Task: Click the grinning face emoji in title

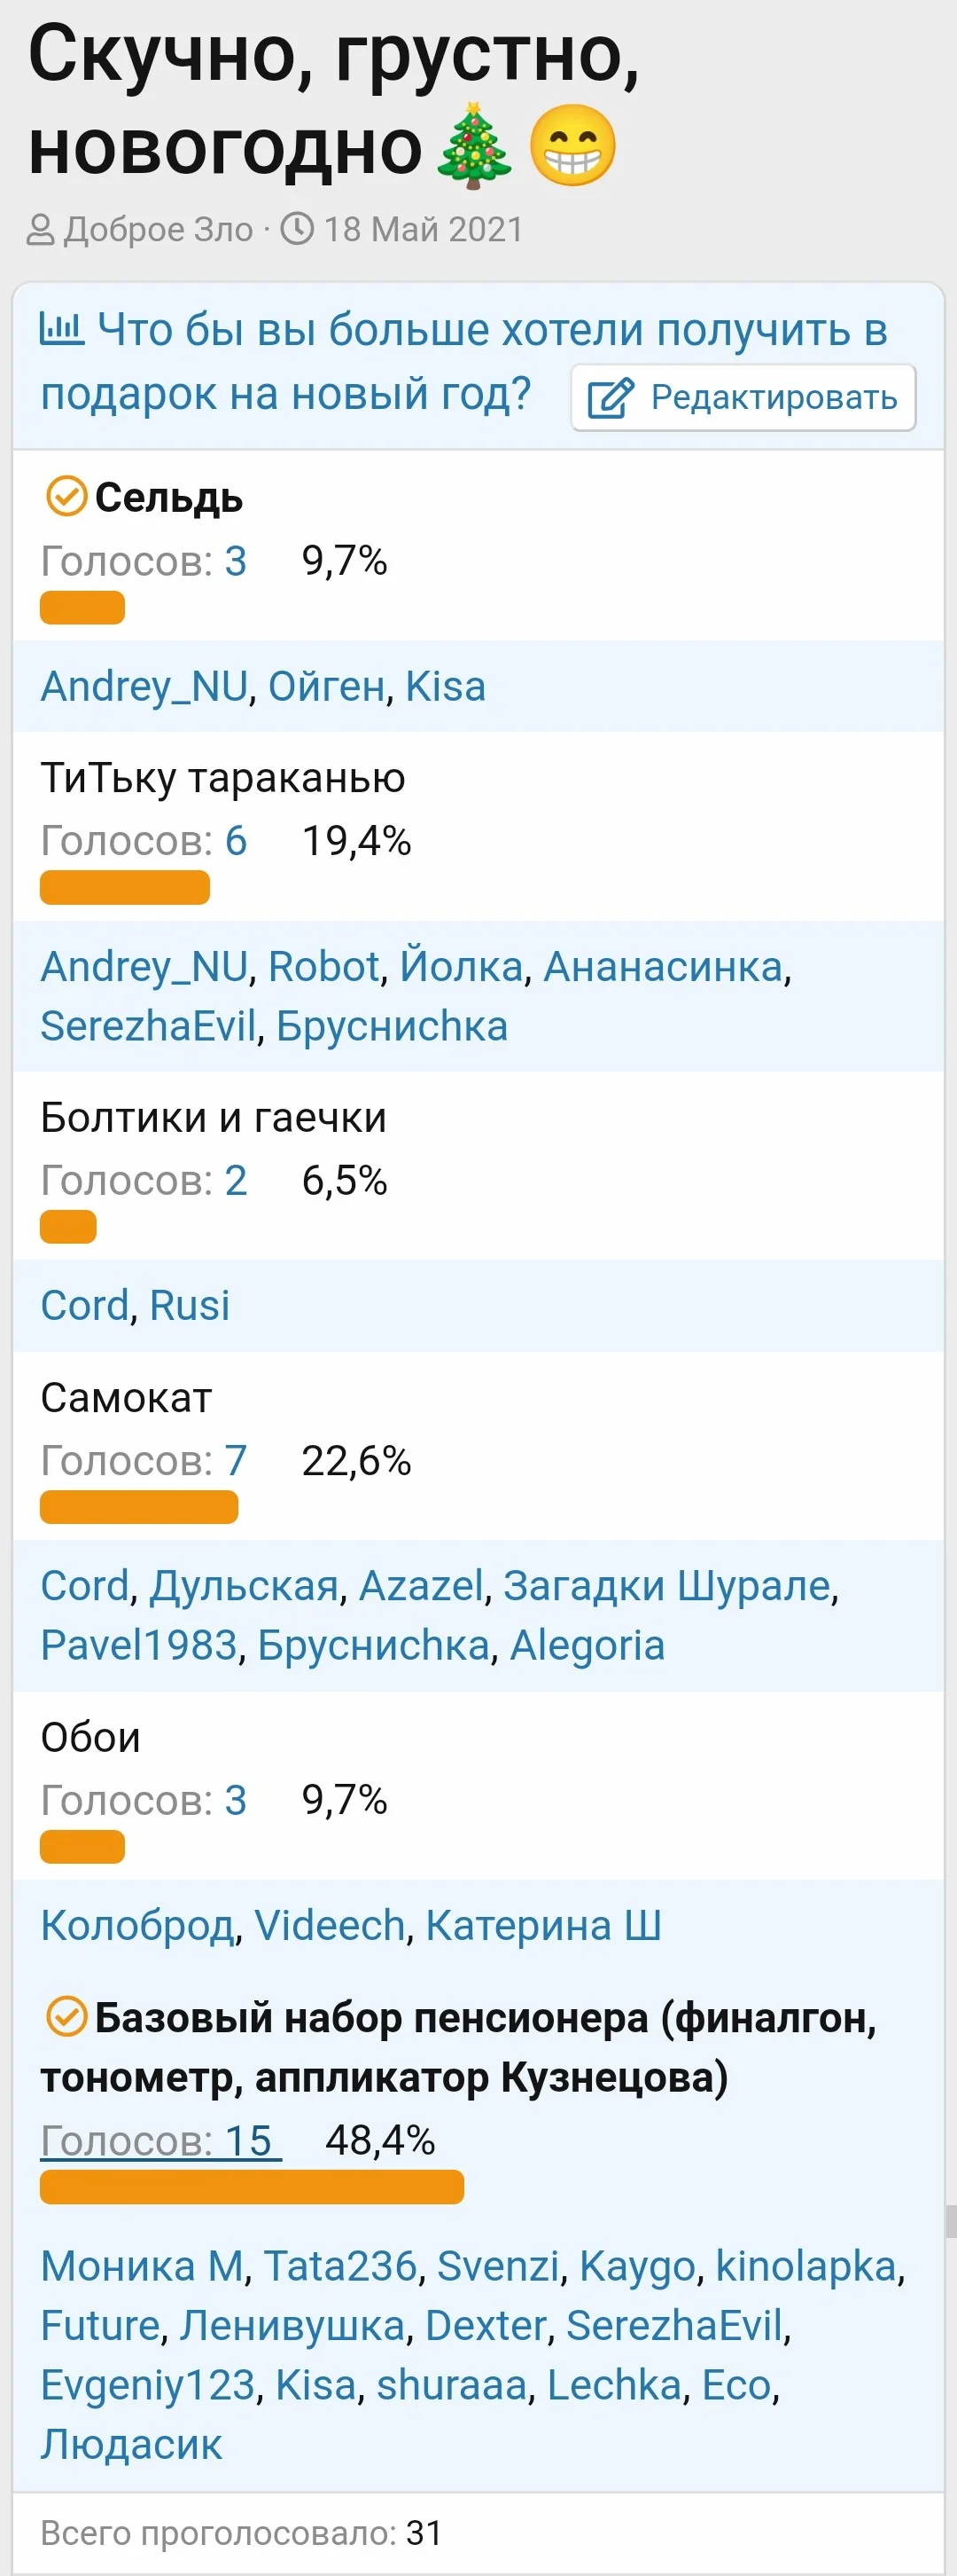Action: click(x=572, y=146)
